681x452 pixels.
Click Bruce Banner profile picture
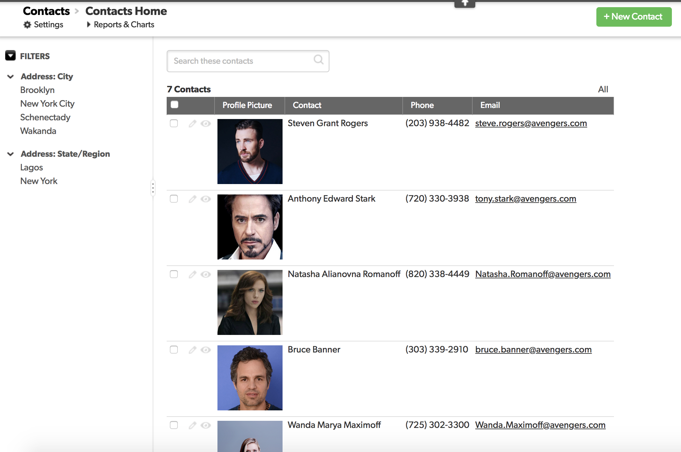pyautogui.click(x=250, y=378)
